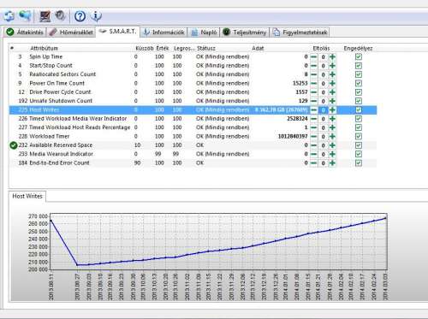The image size is (428, 319).
Task: Toggle enable checkbox for Drive Power Cycle Count
Action: coord(359,92)
